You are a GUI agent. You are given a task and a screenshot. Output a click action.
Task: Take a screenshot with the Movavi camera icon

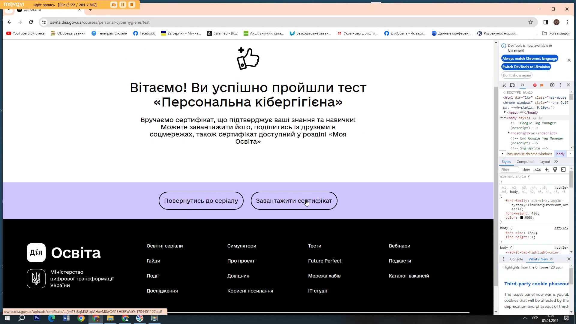click(114, 5)
